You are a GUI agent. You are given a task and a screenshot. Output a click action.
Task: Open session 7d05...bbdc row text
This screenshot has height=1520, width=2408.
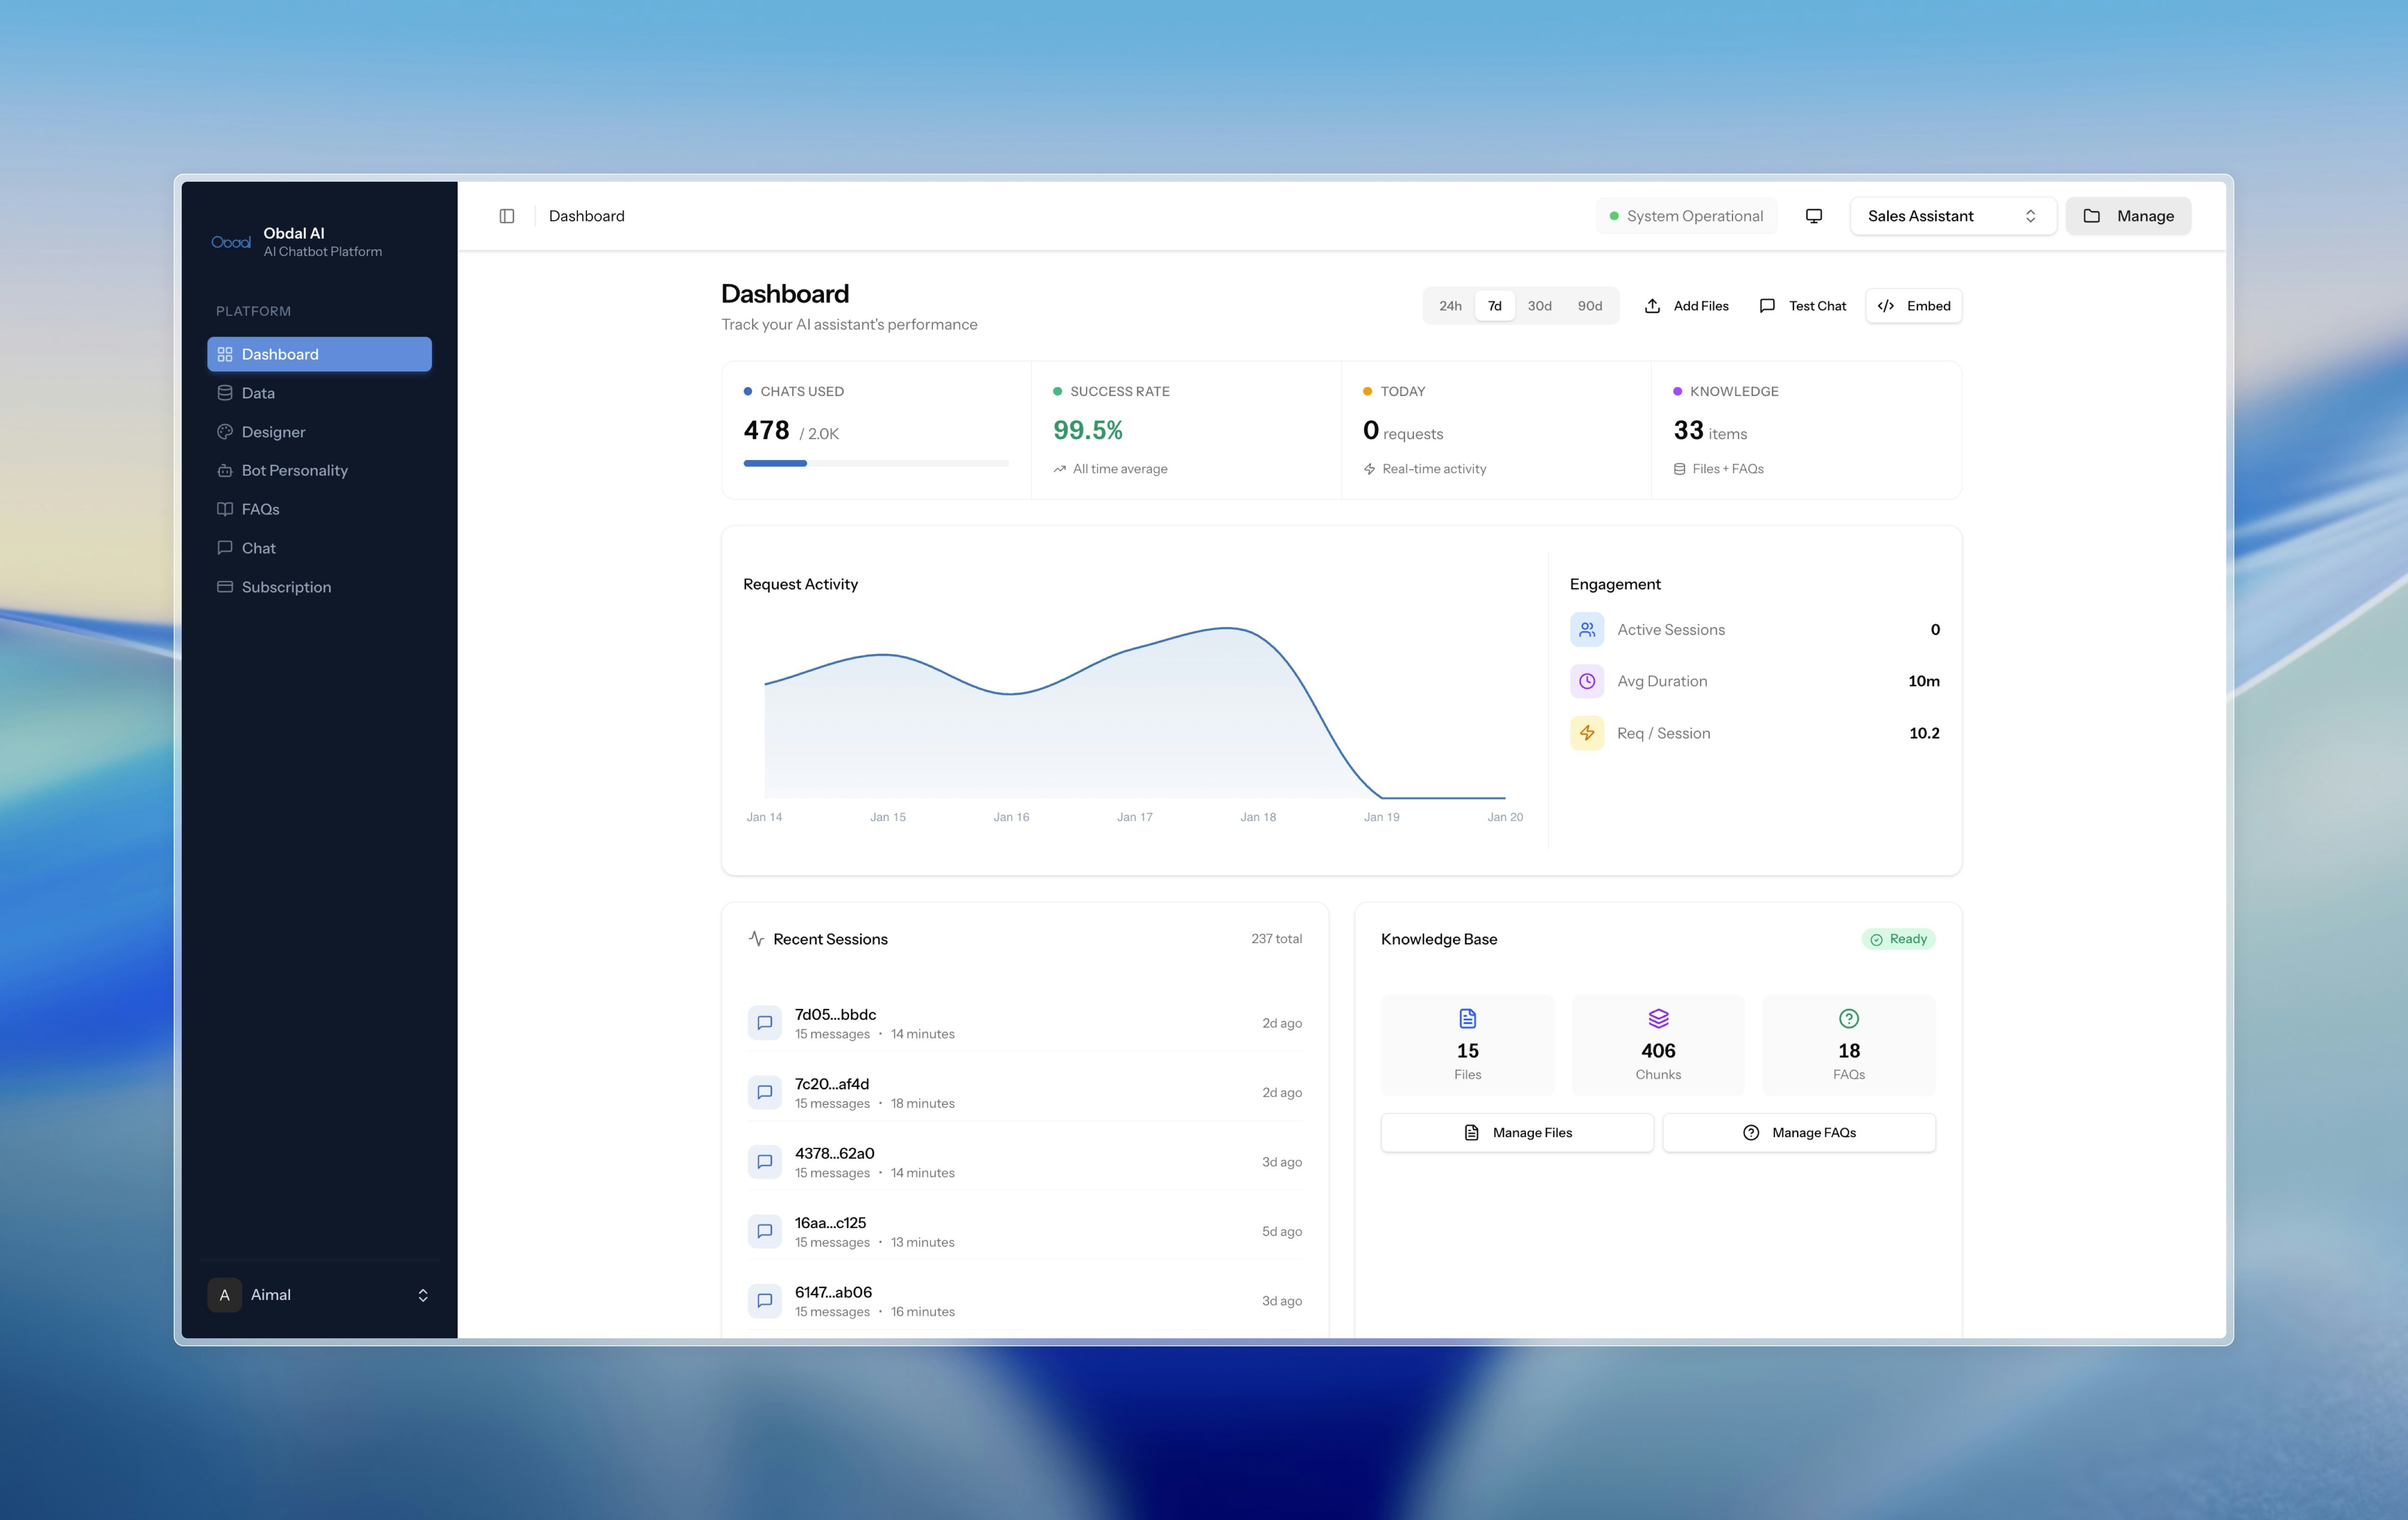click(x=874, y=1023)
